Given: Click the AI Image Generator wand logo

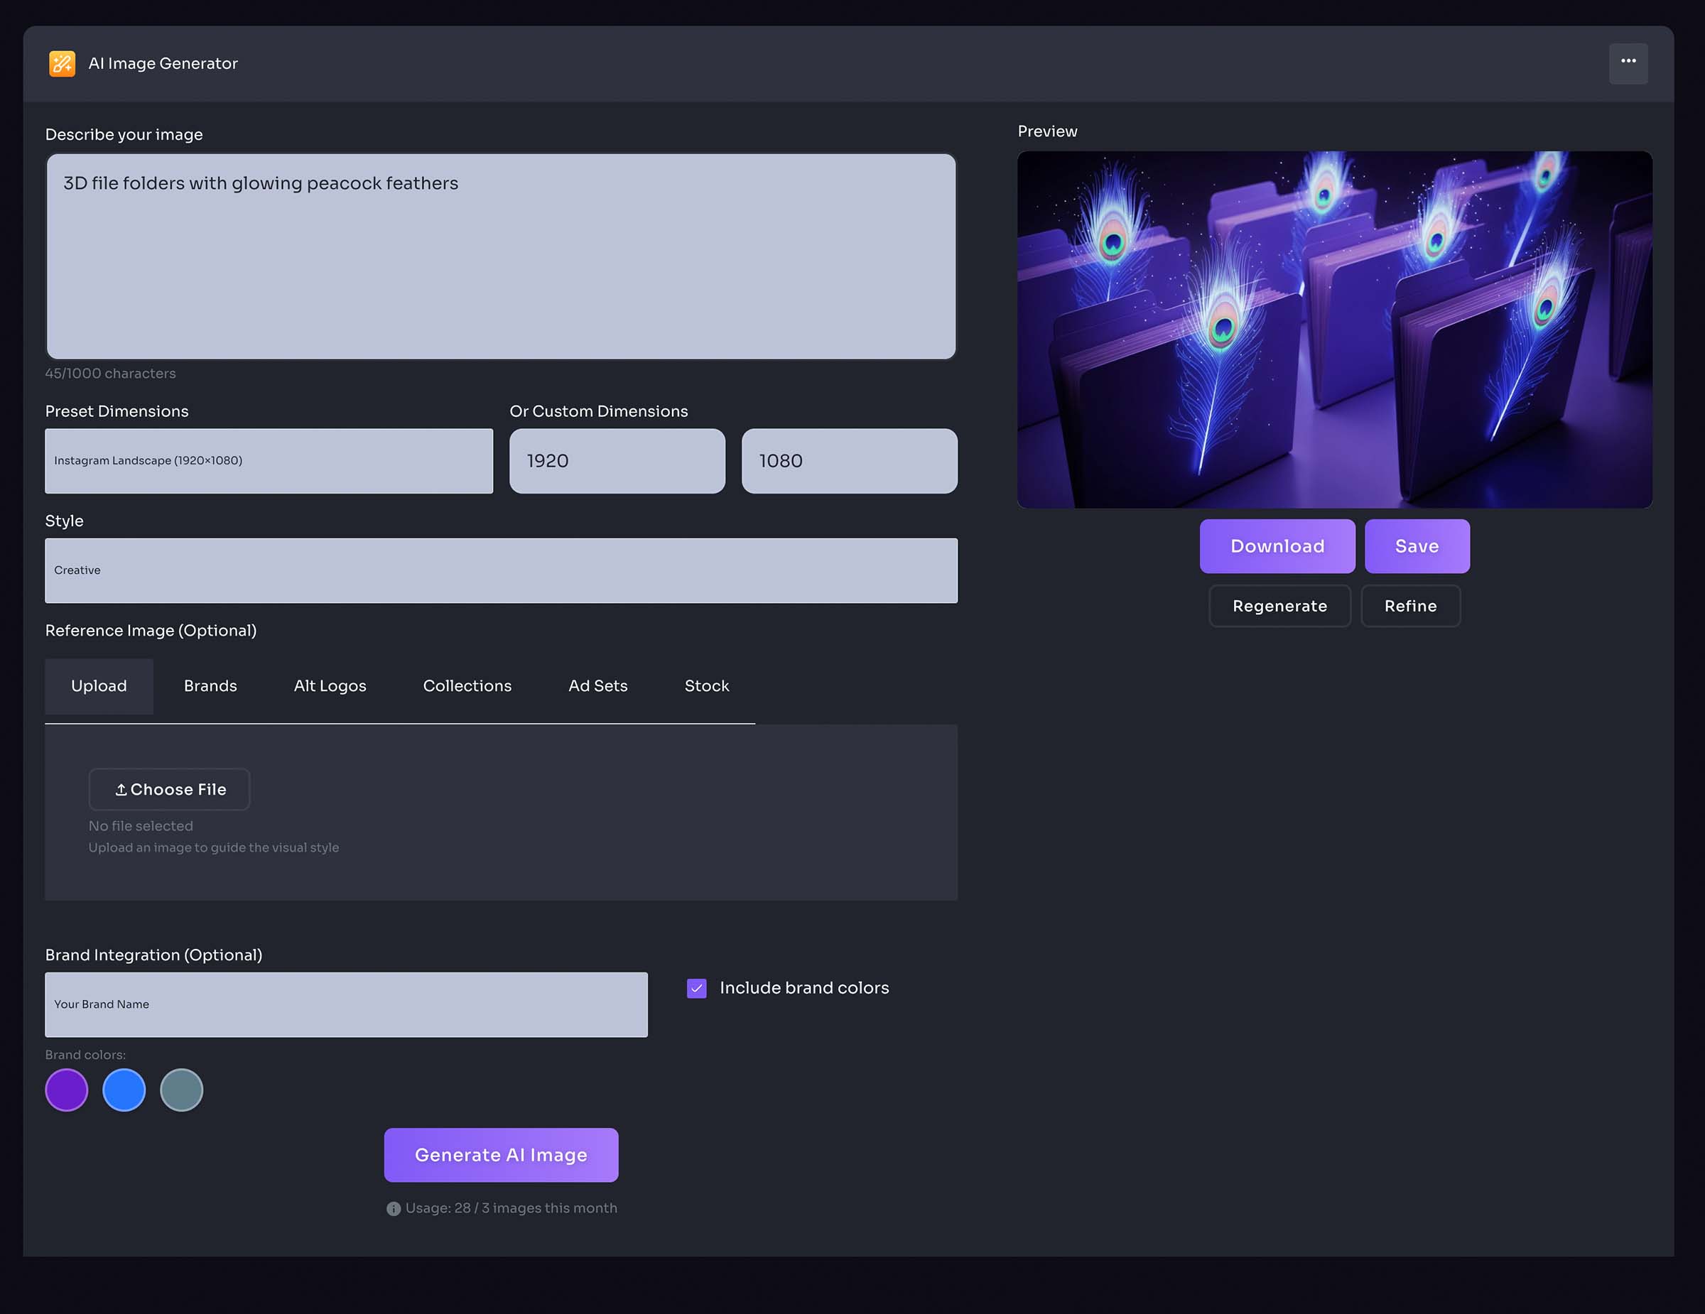Looking at the screenshot, I should click(62, 63).
